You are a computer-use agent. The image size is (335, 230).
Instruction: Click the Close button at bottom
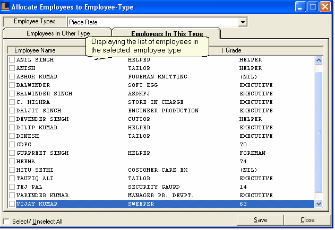click(307, 220)
